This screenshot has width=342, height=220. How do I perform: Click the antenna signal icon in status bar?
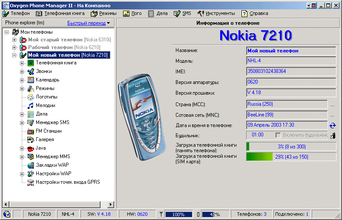click(x=161, y=214)
